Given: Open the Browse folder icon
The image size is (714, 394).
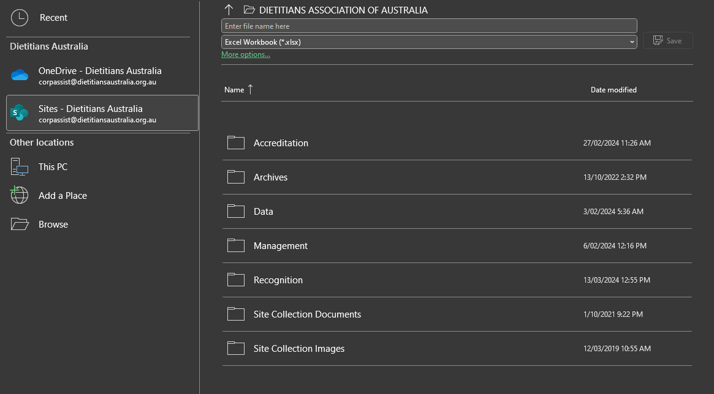Looking at the screenshot, I should pyautogui.click(x=20, y=224).
